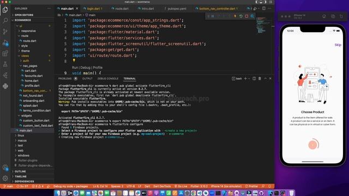Image resolution: width=349 pixels, height=196 pixels.
Task: Stop debugging with the red square
Action: [x=246, y=16]
